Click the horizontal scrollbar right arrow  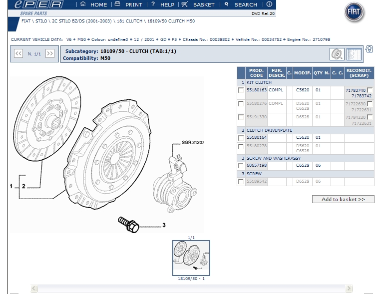click(363, 289)
